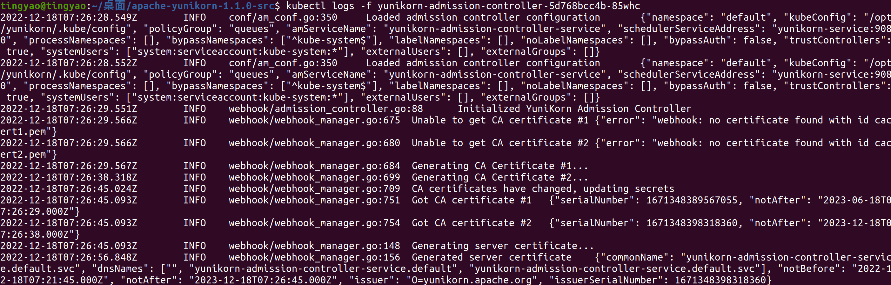Click 'CA certificates have changed, updating secrets'
Viewport: 891px width, 285px height.
[x=543, y=189]
